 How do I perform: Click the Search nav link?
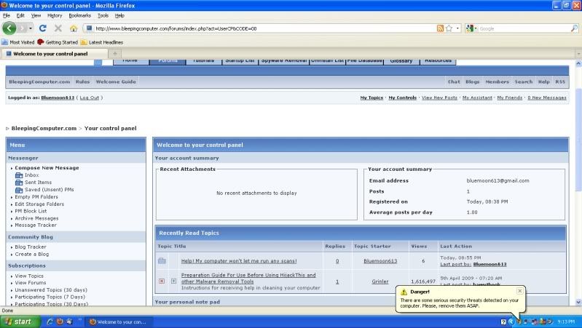point(523,81)
